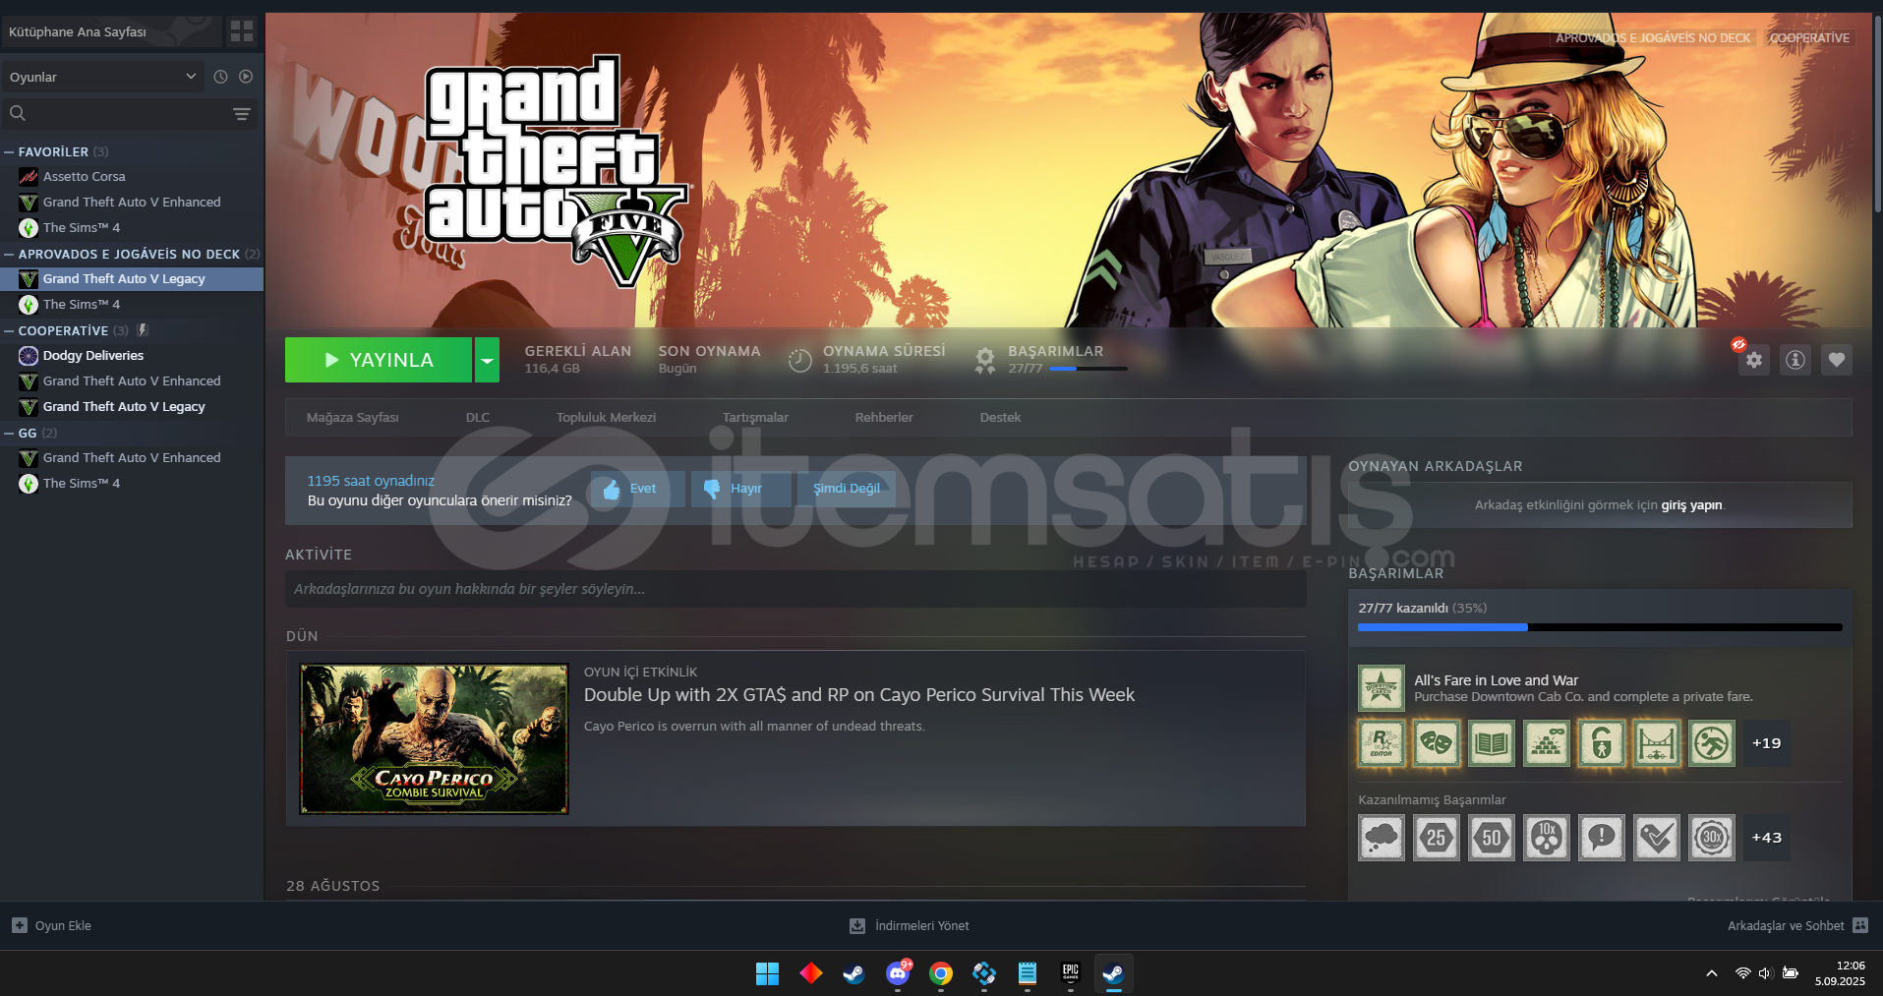Click the All's Fare in Love and War achievement icon
This screenshot has height=996, width=1883.
(x=1382, y=688)
